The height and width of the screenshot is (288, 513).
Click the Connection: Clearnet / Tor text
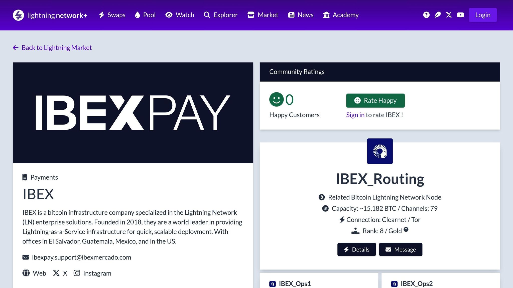tap(383, 220)
